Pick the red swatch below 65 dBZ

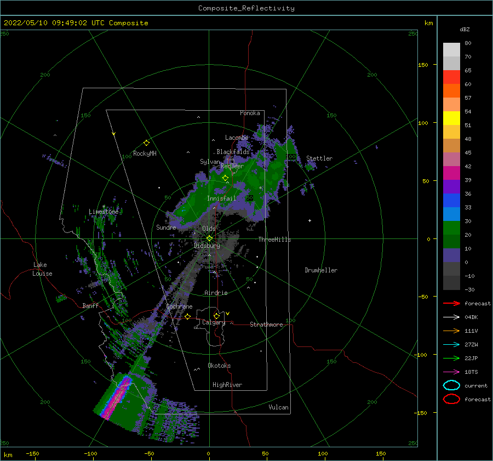point(451,77)
